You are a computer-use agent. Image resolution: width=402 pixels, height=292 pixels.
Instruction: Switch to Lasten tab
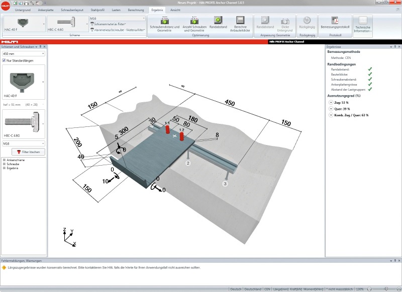pos(116,10)
